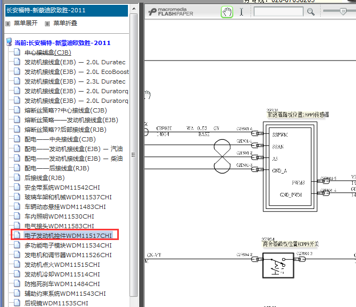Viewport: 356px width, 307px height.
Task: Open 发动机接线盒(EJB) — 2.0L Duratec
Action: (75, 62)
